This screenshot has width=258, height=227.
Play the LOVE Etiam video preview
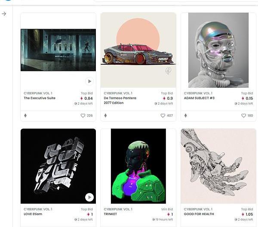point(89,197)
